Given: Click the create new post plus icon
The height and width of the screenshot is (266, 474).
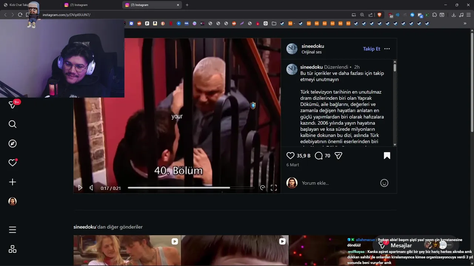Looking at the screenshot, I should [x=13, y=182].
